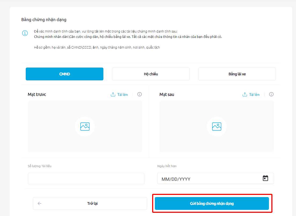Click the Ngày hết hạn date field
296x216 pixels.
(x=216, y=178)
